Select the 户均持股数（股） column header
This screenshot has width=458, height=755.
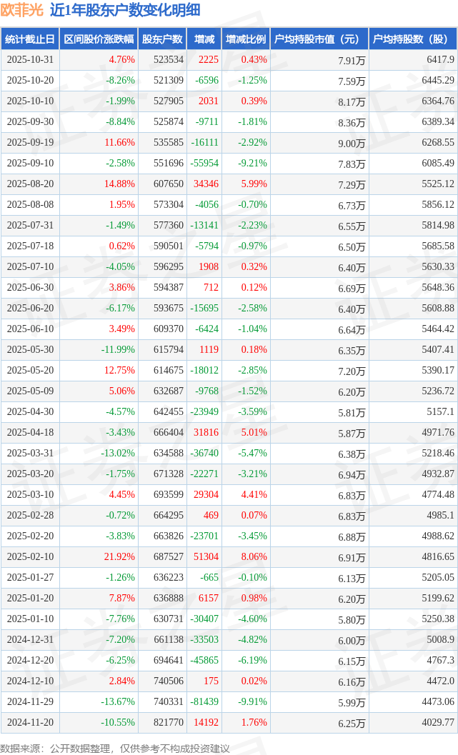[413, 39]
